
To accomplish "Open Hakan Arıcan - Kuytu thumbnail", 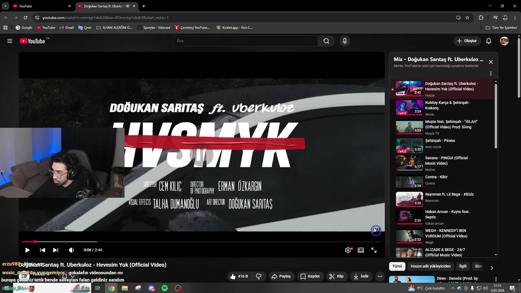I will 409,217.
